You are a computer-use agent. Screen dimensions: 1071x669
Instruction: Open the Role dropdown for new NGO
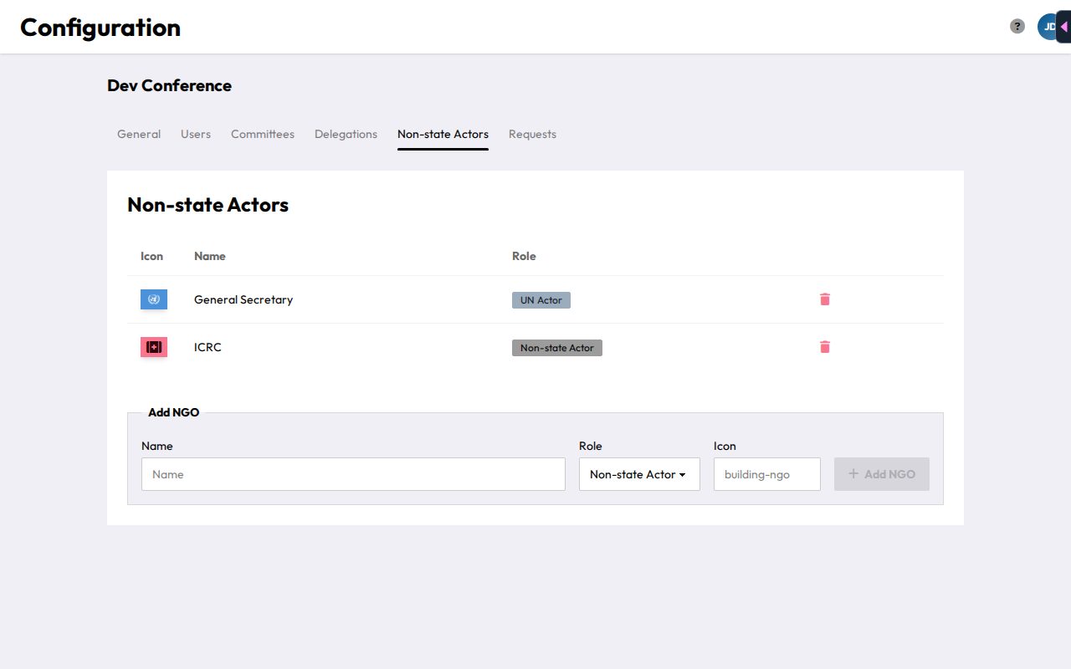coord(639,474)
